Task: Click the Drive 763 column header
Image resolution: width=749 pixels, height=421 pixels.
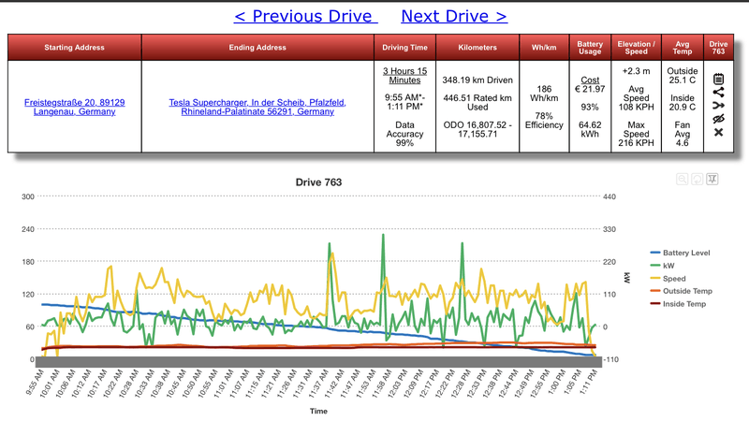Action: 718,48
